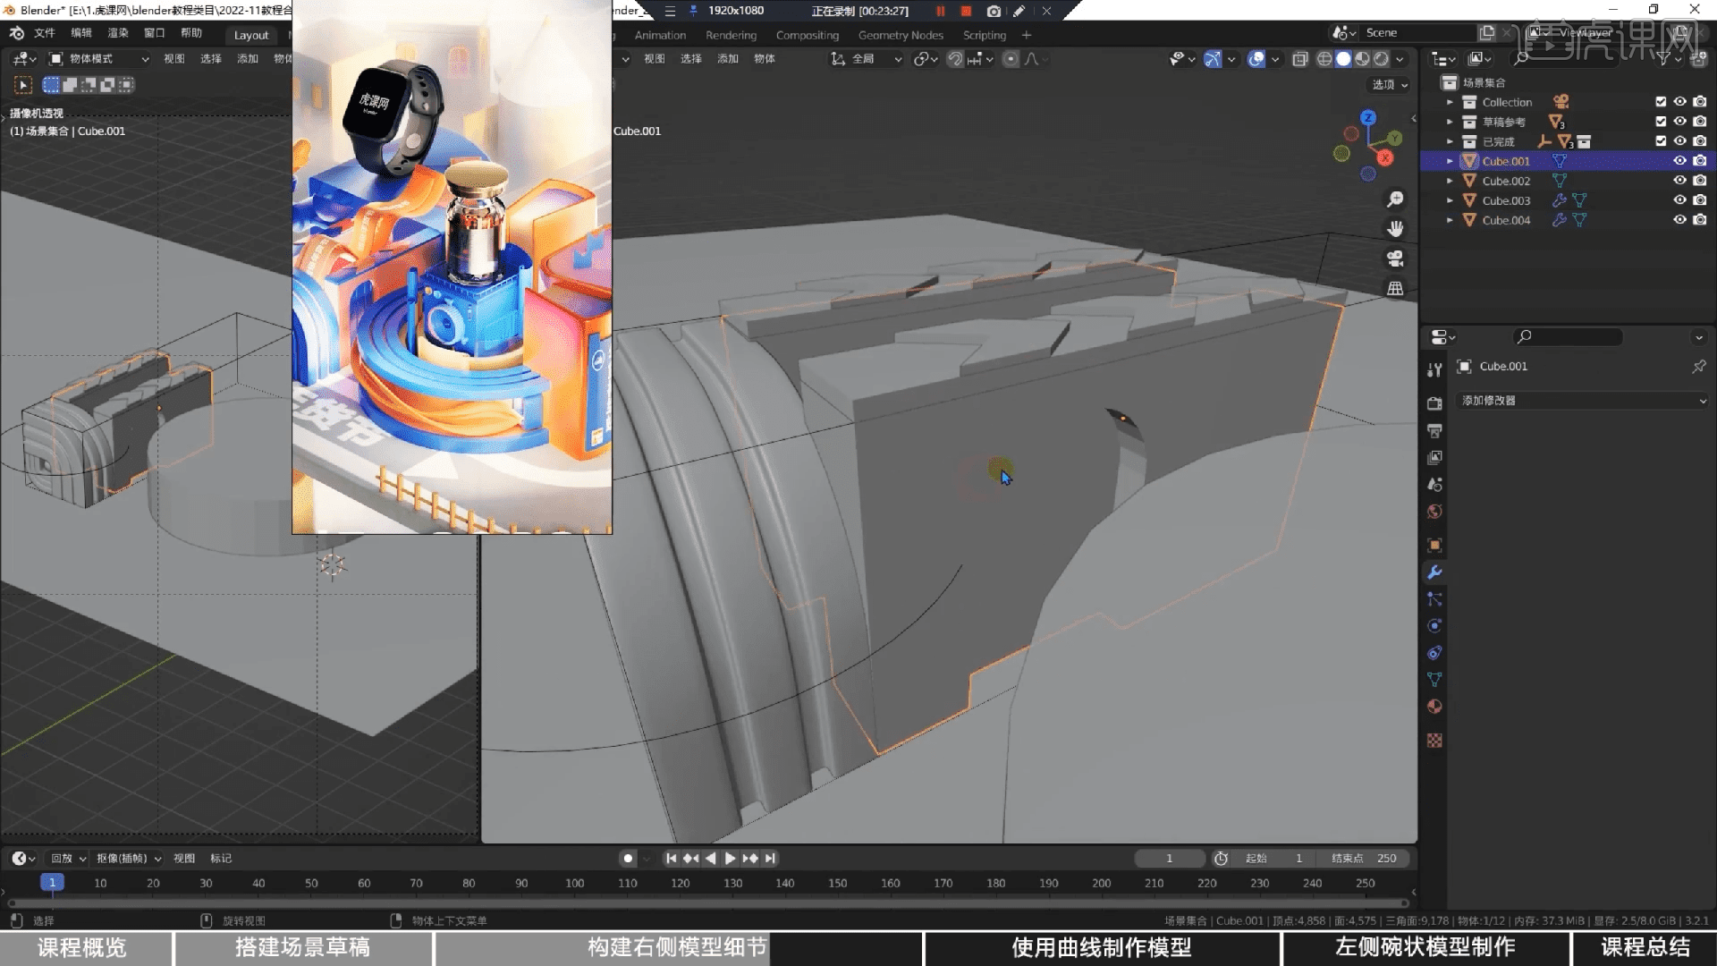Open the Object Constraints properties tab
Viewport: 1717px width, 966px height.
click(1434, 652)
